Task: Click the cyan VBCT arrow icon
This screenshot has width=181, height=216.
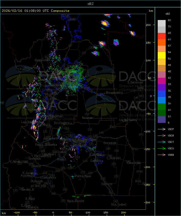Action: point(162,142)
